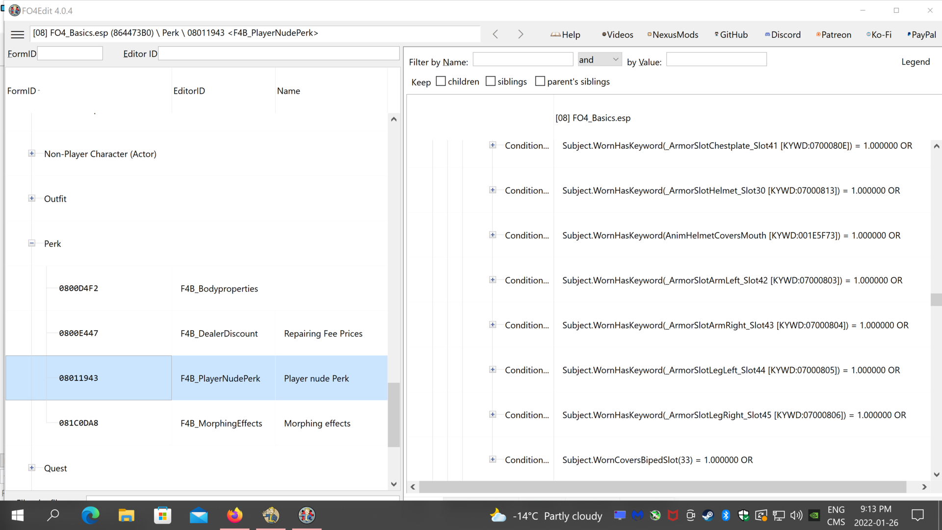The height and width of the screenshot is (530, 942).
Task: Expand the ArmorSlotHelmet_Slot30 condition
Action: [x=493, y=190]
